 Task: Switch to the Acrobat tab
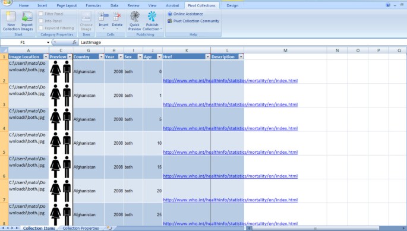pyautogui.click(x=172, y=5)
